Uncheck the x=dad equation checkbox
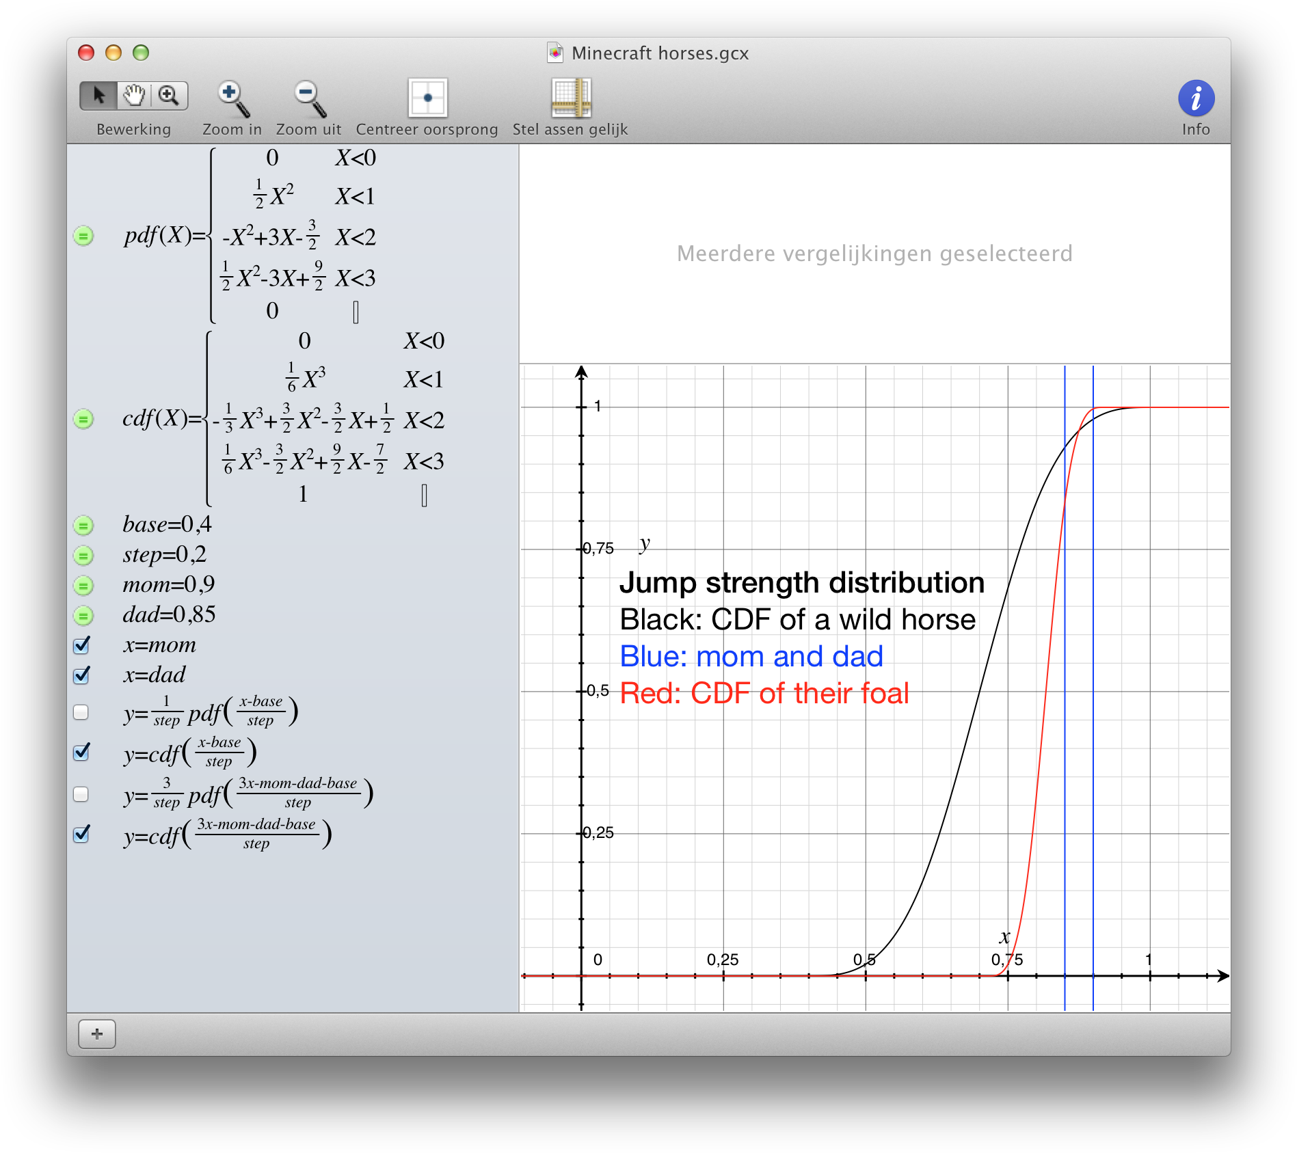The image size is (1297, 1153). (x=81, y=675)
